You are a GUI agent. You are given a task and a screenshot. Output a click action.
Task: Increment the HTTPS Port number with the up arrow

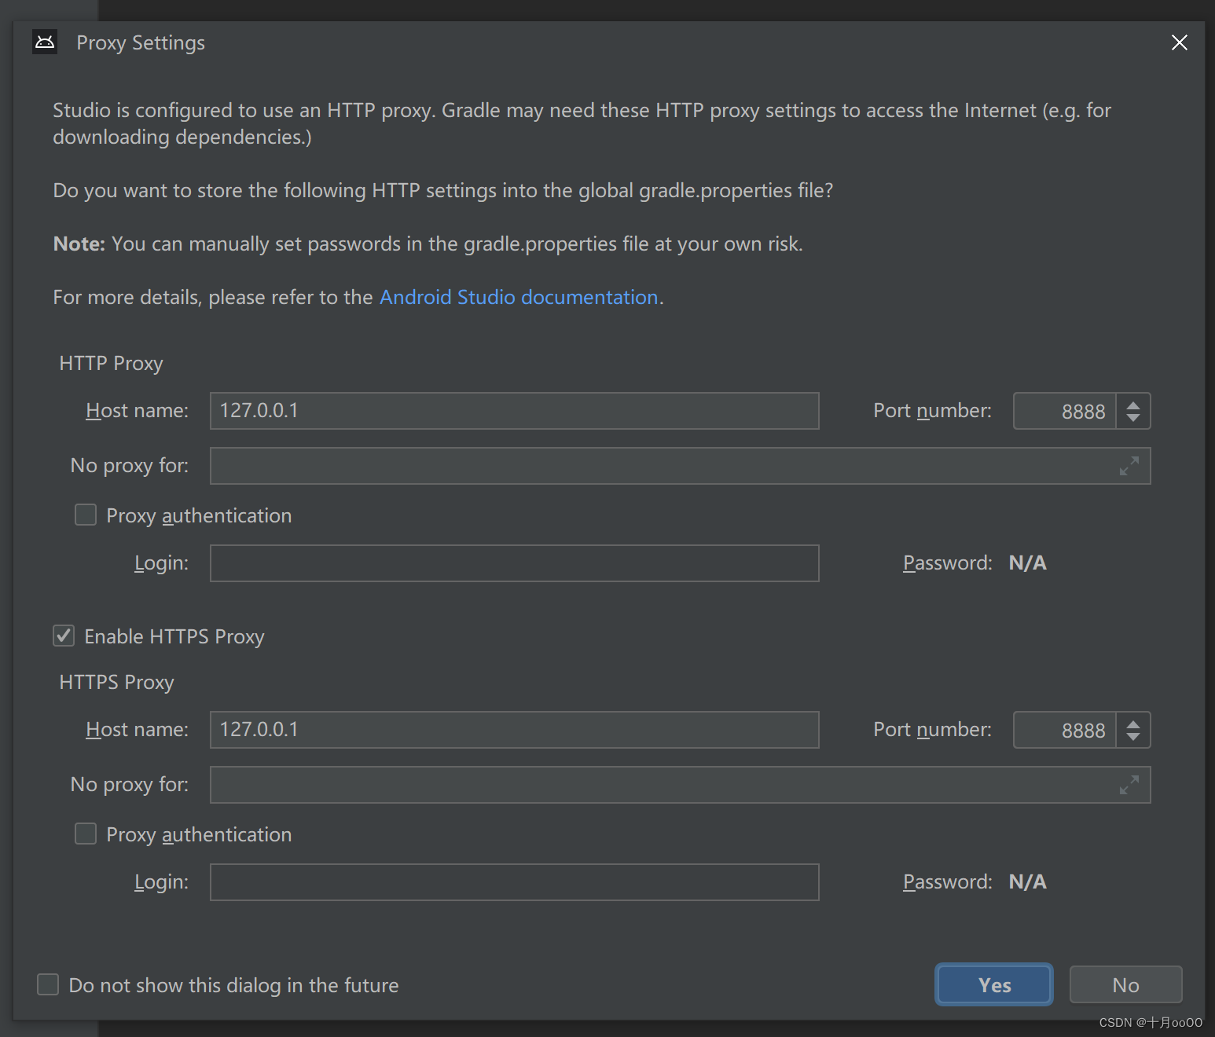[x=1133, y=723]
